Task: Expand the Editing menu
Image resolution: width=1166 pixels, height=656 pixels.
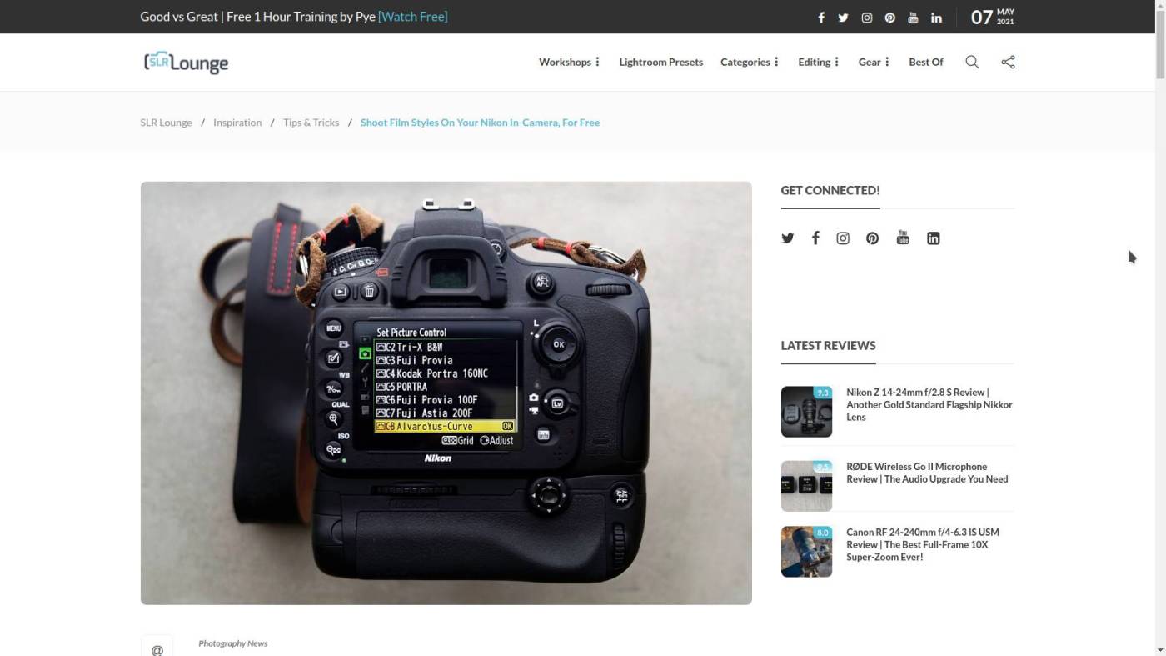Action: [x=818, y=62]
